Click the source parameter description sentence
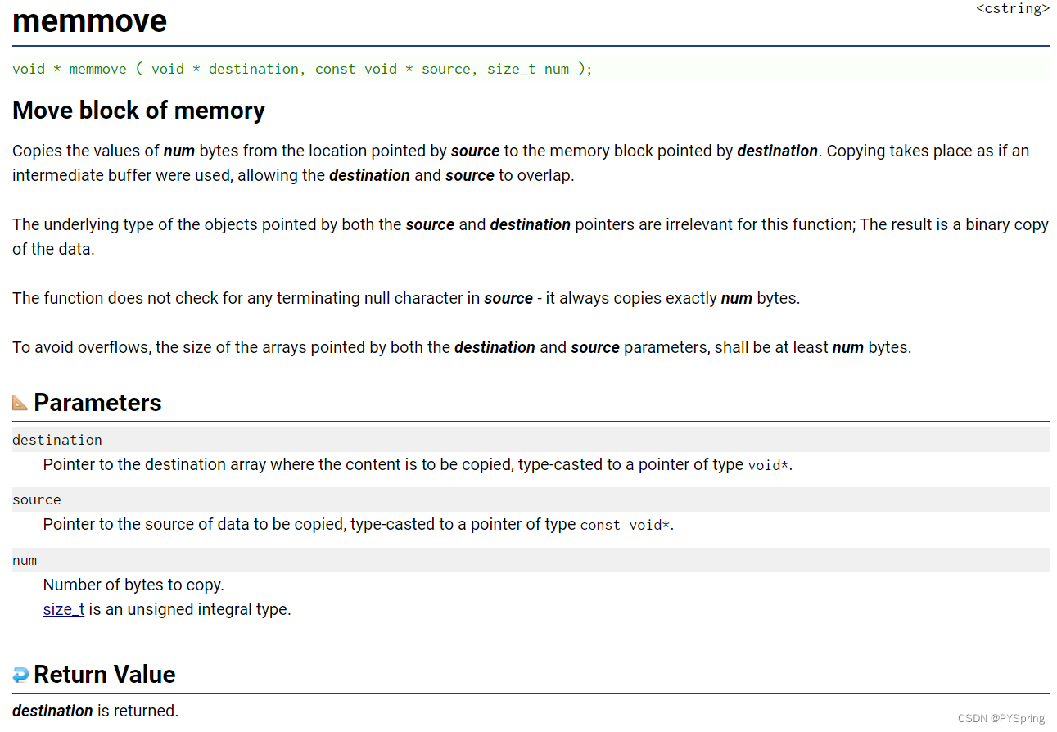 [x=358, y=524]
